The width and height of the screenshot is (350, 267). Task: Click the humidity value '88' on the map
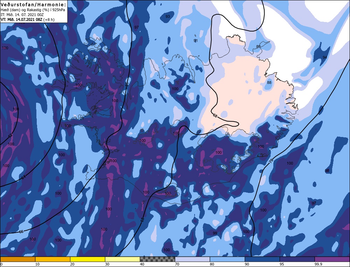coord(269,82)
